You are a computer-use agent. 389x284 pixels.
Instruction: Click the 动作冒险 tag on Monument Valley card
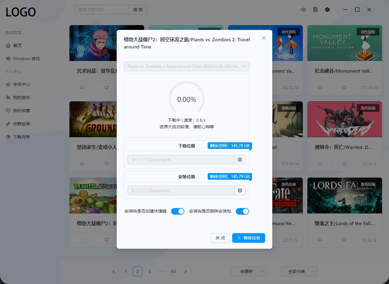tap(368, 32)
